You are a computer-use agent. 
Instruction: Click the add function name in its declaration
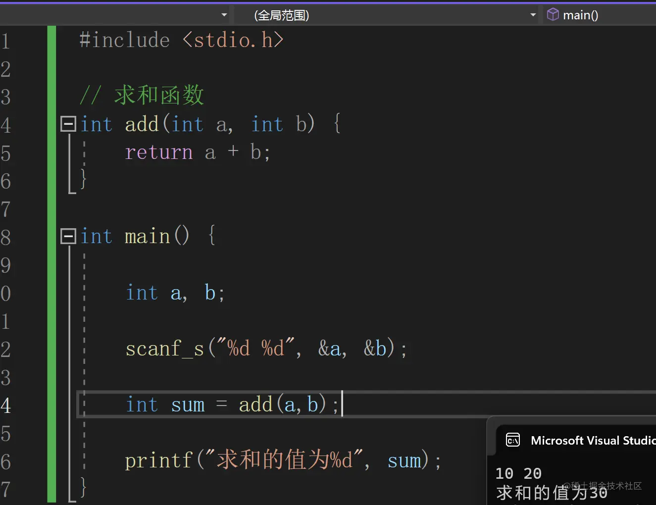click(142, 124)
